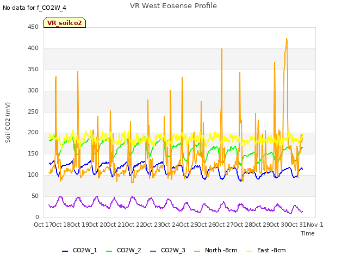Click the Oct 17 x-axis label

click(x=43, y=225)
